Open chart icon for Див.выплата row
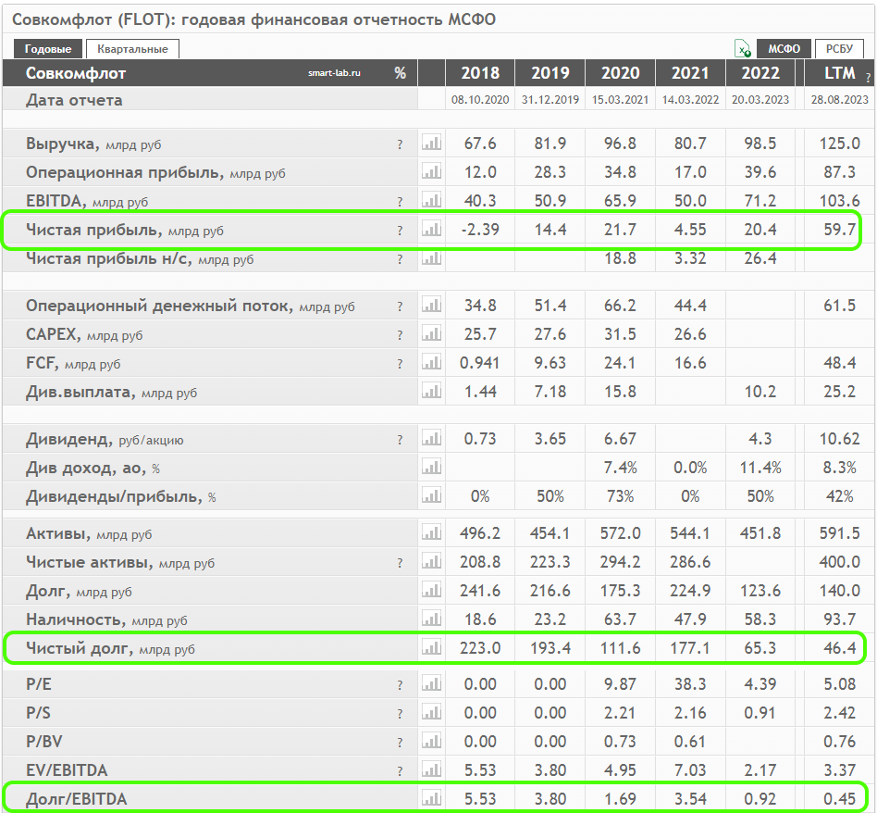 click(431, 391)
